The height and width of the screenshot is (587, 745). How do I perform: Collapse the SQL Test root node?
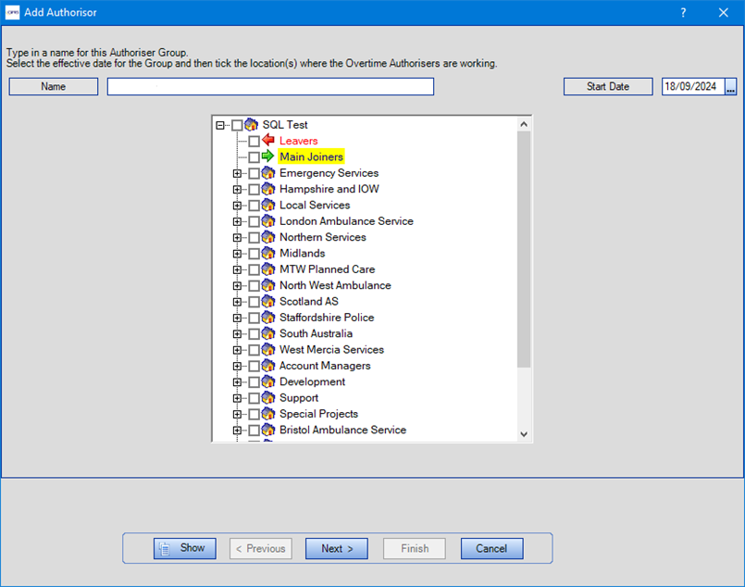[x=220, y=125]
